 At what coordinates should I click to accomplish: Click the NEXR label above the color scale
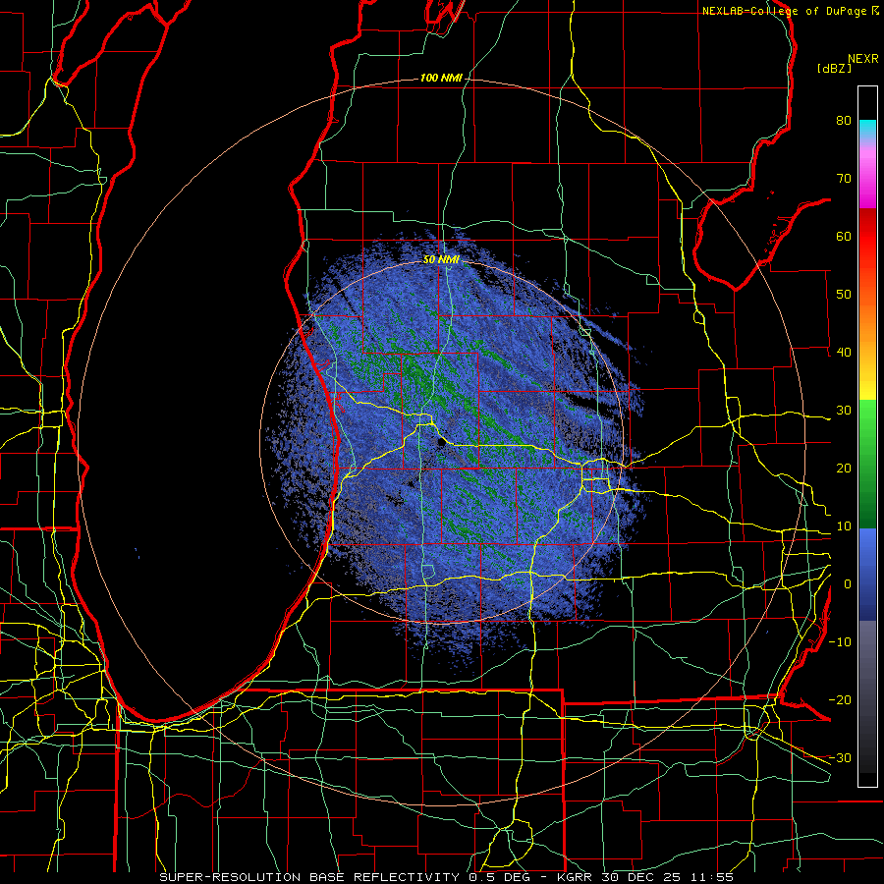[x=863, y=59]
